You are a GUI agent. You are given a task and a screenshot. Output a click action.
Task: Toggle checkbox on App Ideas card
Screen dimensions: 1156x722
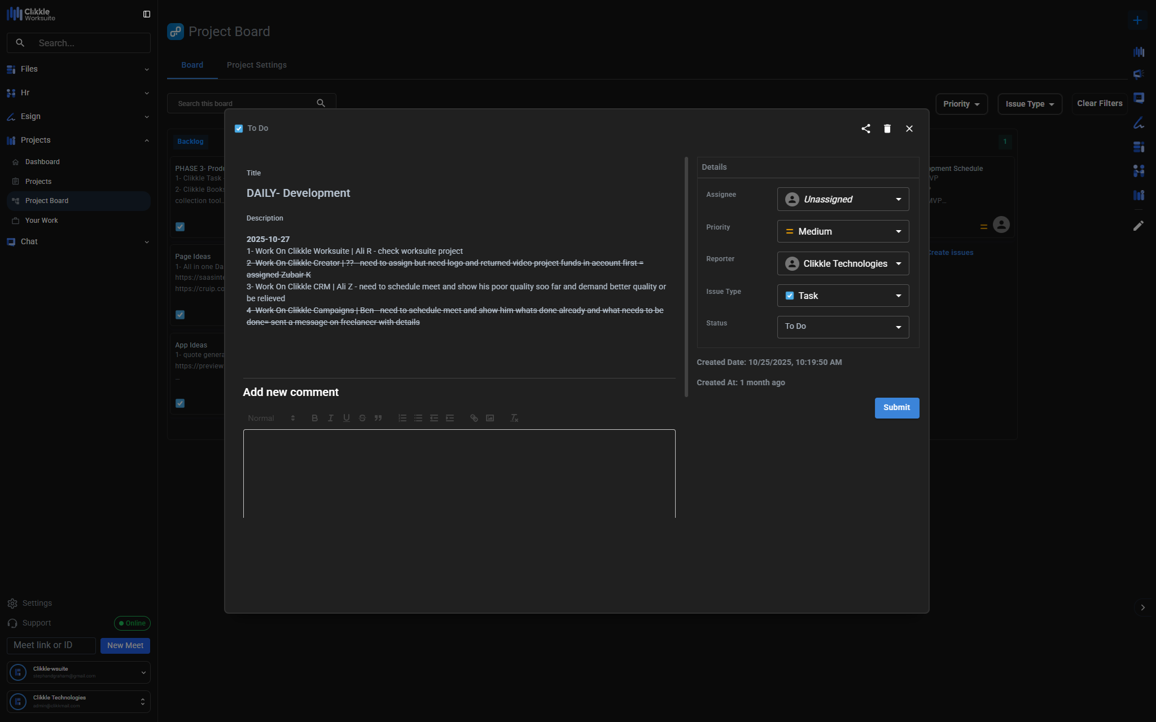tap(180, 403)
